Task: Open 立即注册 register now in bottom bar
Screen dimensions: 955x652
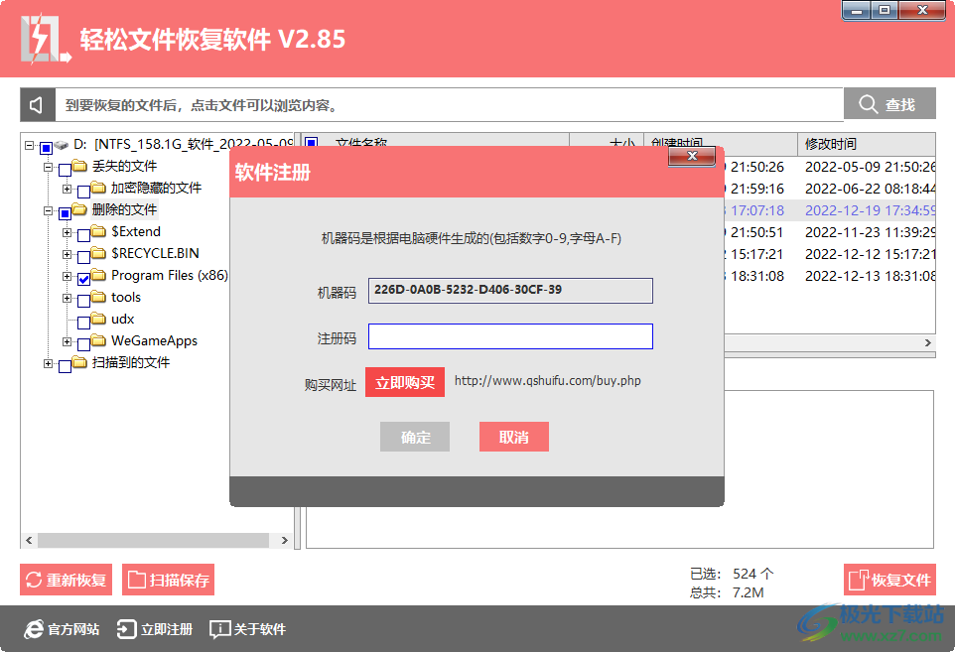Action: coord(155,629)
